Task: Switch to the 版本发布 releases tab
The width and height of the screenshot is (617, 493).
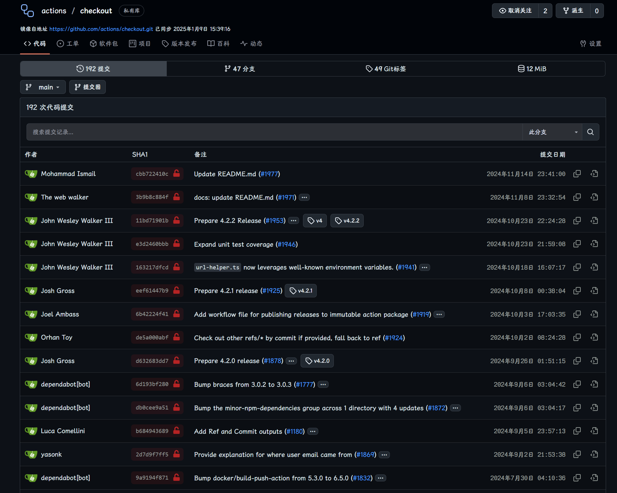Action: pos(179,44)
